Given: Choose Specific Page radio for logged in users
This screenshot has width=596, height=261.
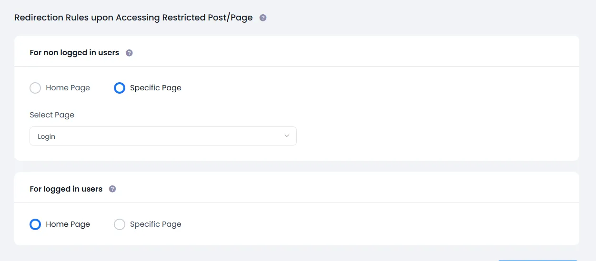Looking at the screenshot, I should [120, 224].
